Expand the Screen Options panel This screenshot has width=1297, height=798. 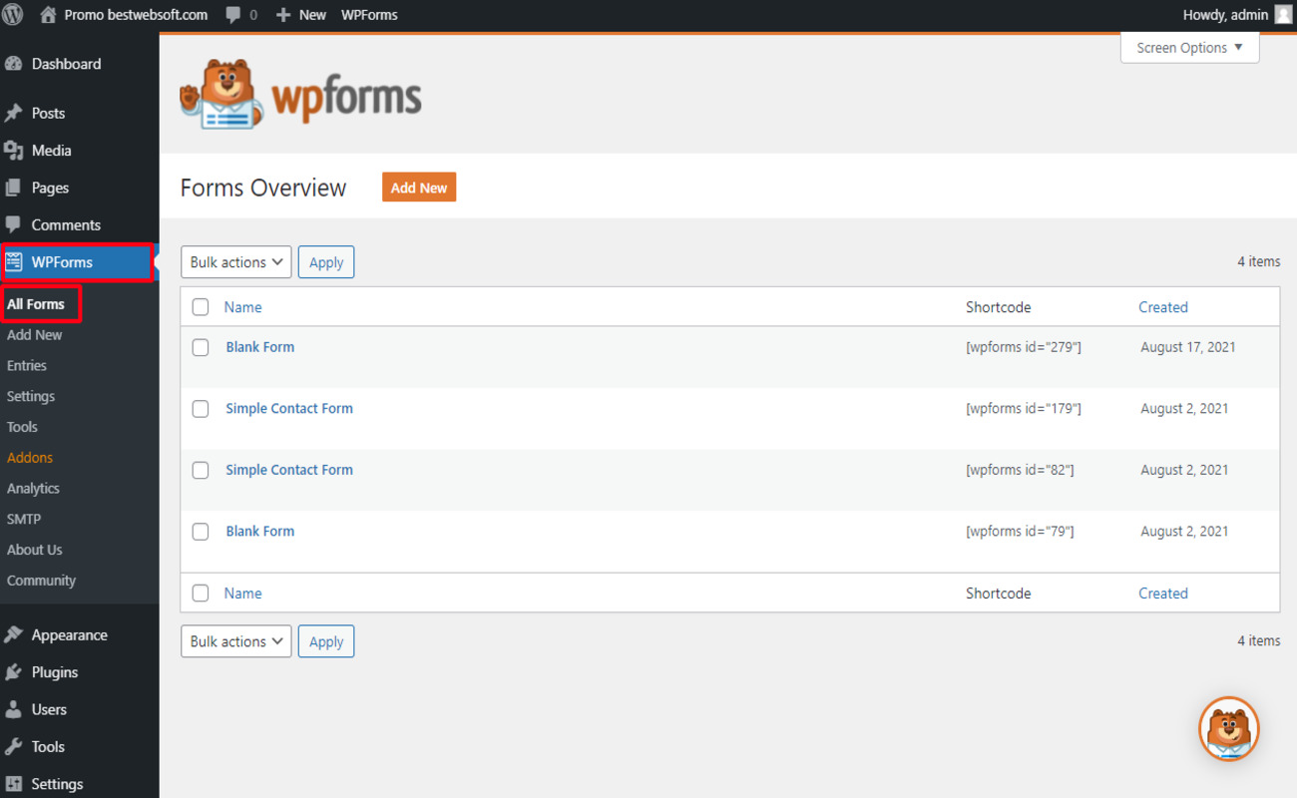(1189, 48)
